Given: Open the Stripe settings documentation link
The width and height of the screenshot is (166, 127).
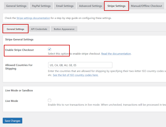Looking at the screenshot, I should click(x=33, y=18).
